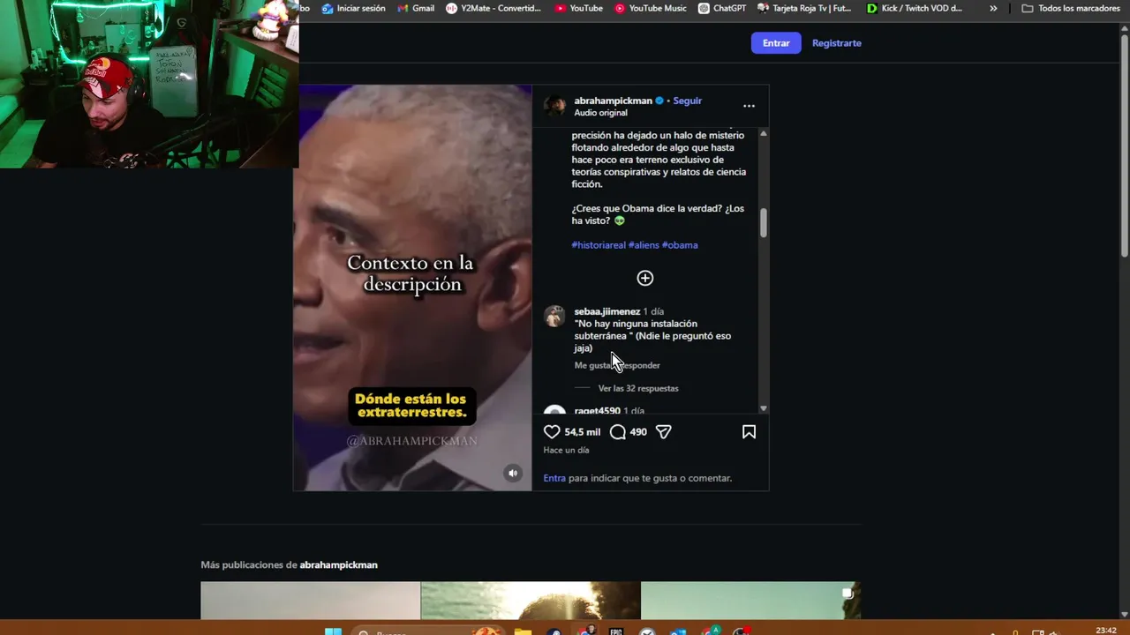
Task: Open abrahampickman username in post header
Action: click(x=613, y=101)
